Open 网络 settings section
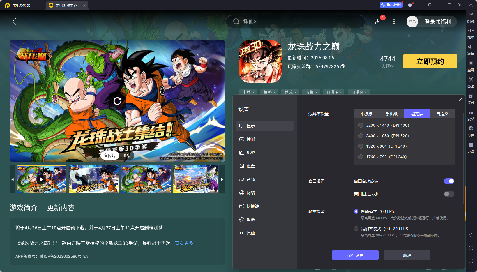This screenshot has width=477, height=272. [265, 193]
